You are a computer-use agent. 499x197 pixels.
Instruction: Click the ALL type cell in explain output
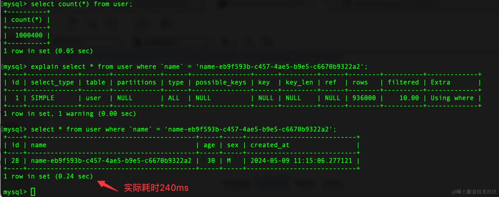[174, 98]
